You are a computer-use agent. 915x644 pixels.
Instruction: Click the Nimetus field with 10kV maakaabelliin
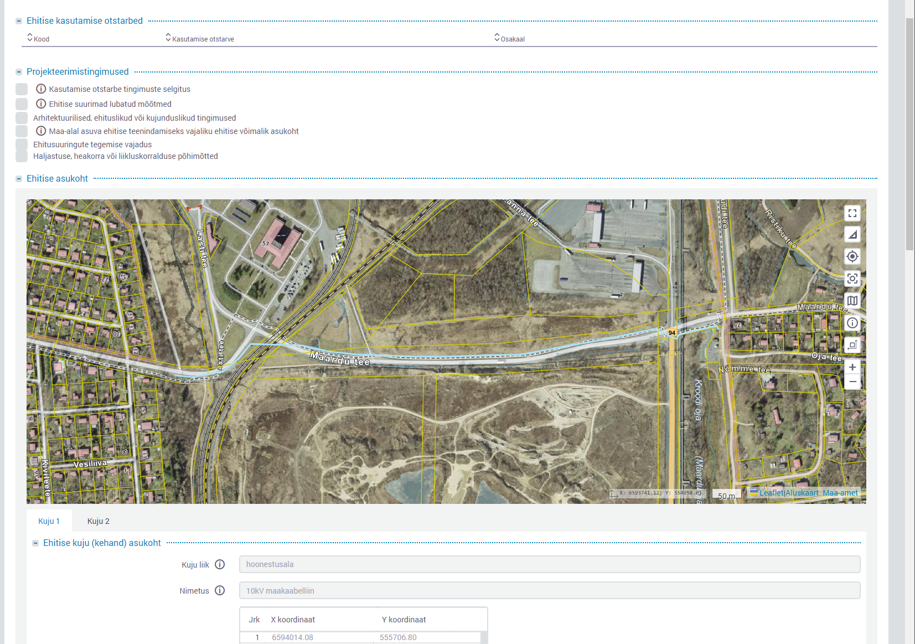[x=549, y=591]
